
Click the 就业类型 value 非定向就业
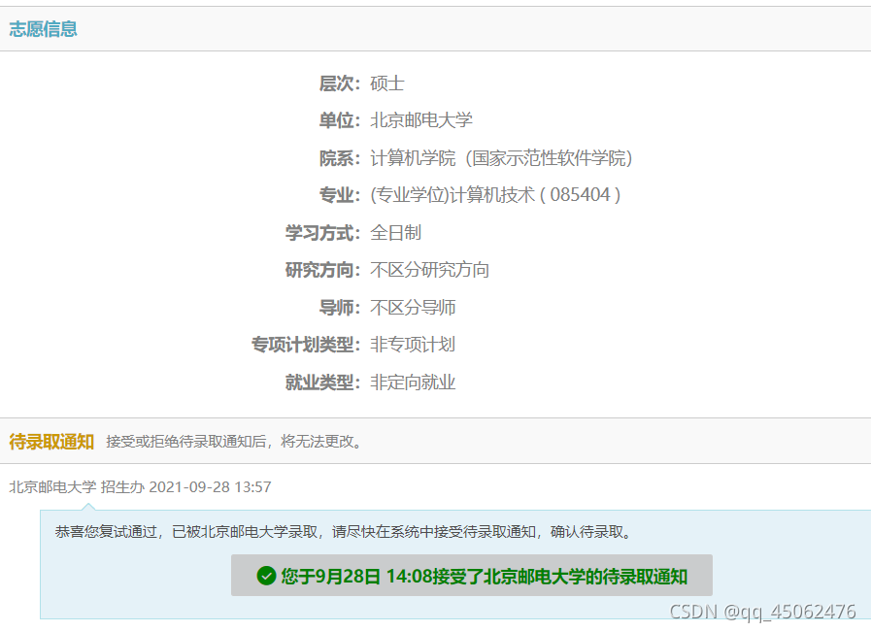click(x=413, y=383)
